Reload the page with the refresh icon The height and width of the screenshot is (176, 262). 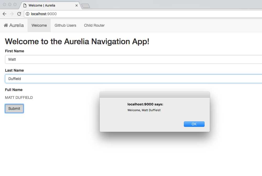[19, 14]
